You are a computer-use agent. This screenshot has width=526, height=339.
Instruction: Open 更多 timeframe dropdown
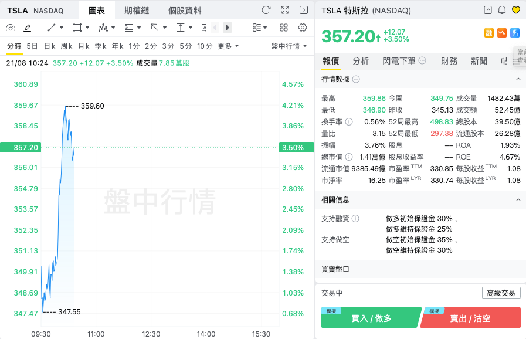pyautogui.click(x=228, y=46)
